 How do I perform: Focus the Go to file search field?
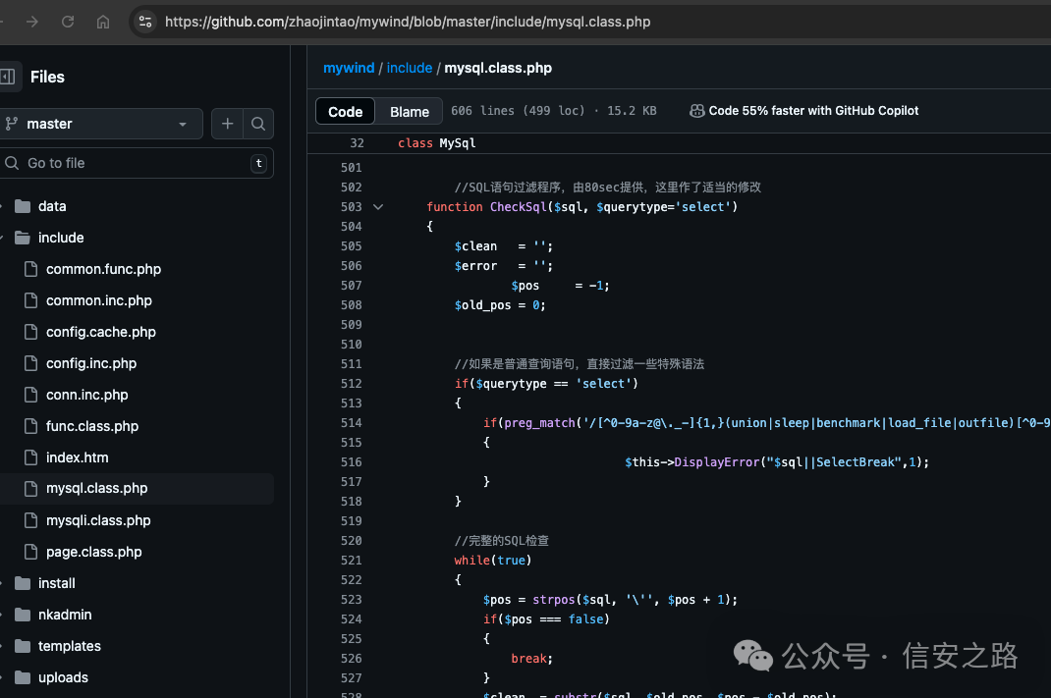(x=136, y=163)
